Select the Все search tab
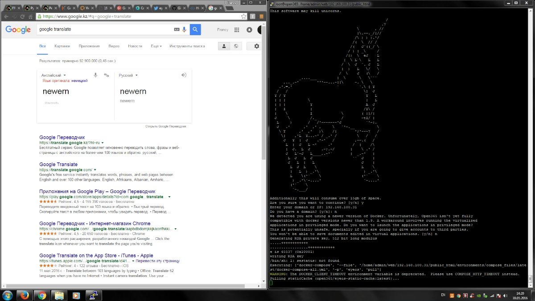The image size is (535, 301). point(42,46)
